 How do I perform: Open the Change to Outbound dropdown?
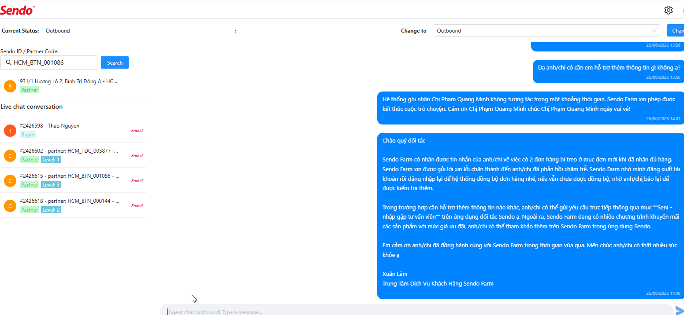pos(546,30)
